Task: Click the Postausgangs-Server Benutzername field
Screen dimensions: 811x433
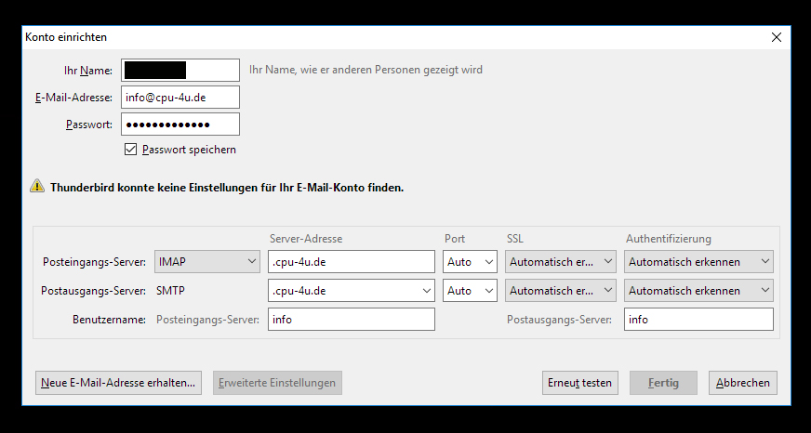Action: (x=698, y=320)
